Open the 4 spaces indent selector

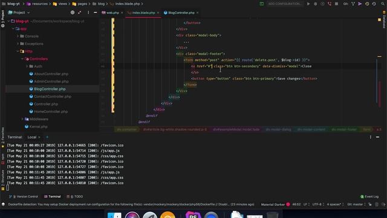tap(335, 205)
